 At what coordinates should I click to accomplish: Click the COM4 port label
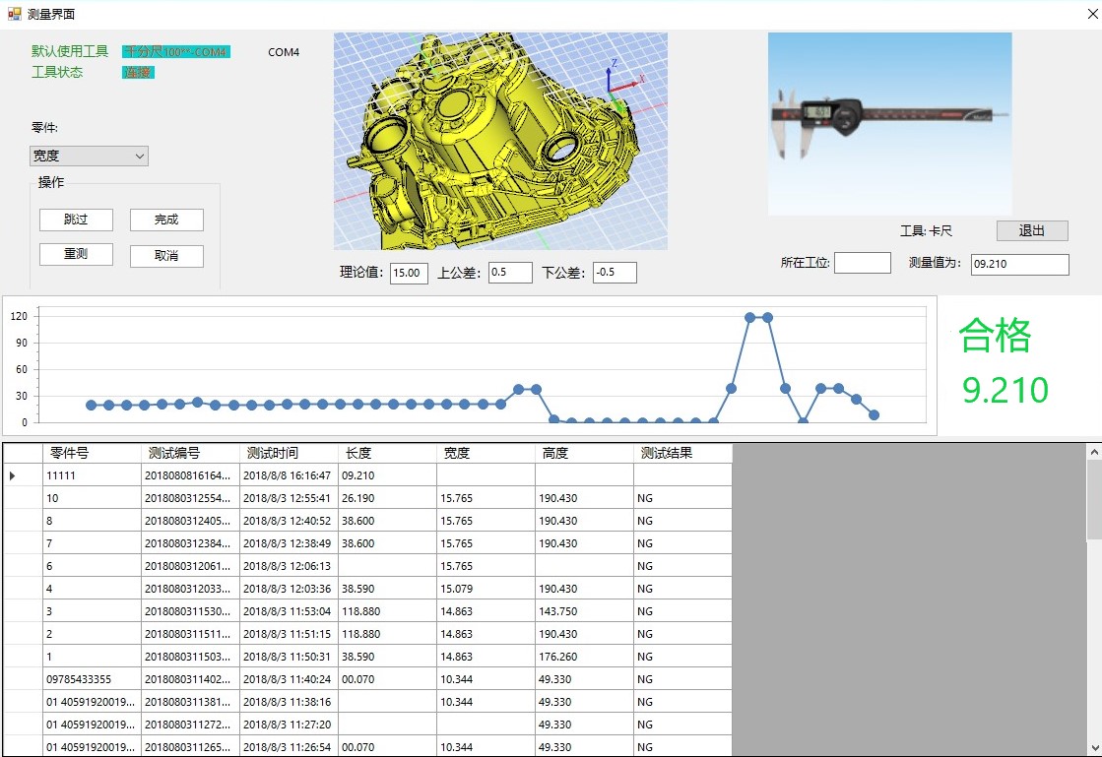(284, 52)
